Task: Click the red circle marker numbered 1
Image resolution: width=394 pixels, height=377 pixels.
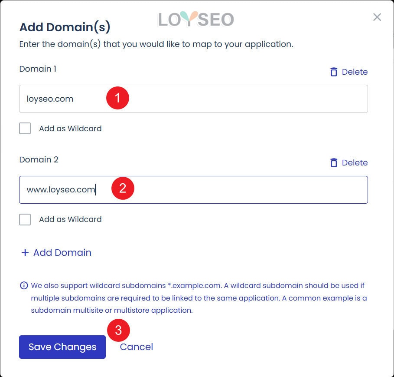Action: coord(117,98)
